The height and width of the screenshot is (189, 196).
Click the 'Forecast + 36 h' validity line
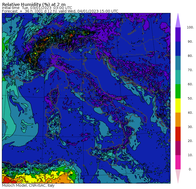click(x=60, y=11)
